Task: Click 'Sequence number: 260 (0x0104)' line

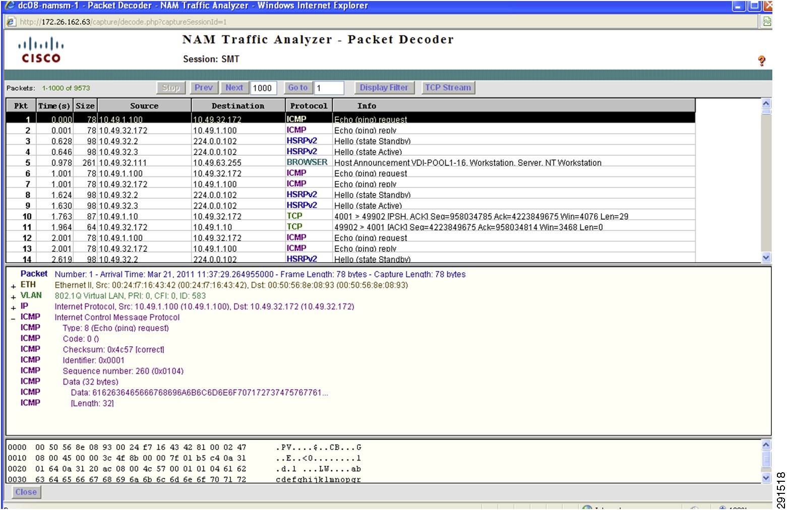Action: [123, 371]
